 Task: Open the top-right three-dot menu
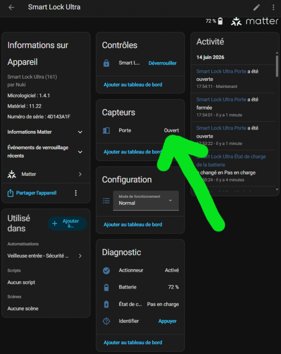pos(274,7)
